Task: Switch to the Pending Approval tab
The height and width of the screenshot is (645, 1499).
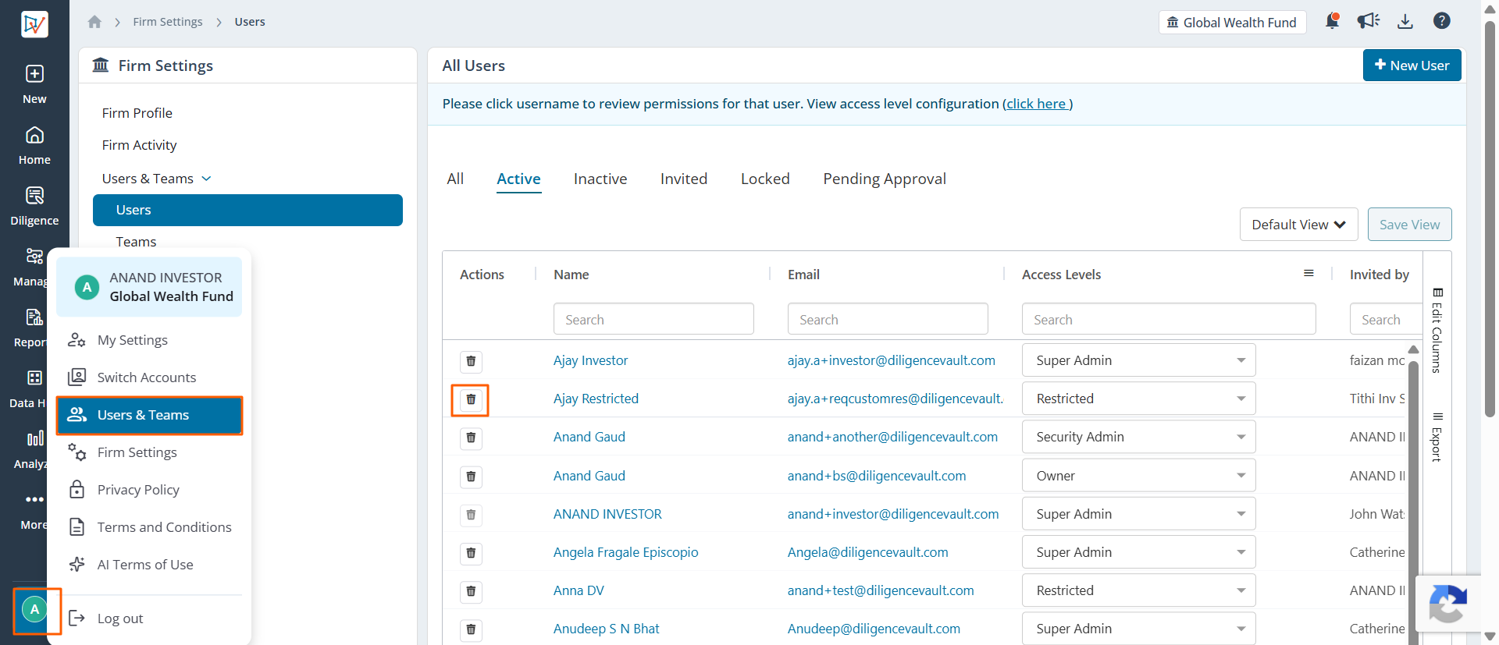Action: point(885,179)
